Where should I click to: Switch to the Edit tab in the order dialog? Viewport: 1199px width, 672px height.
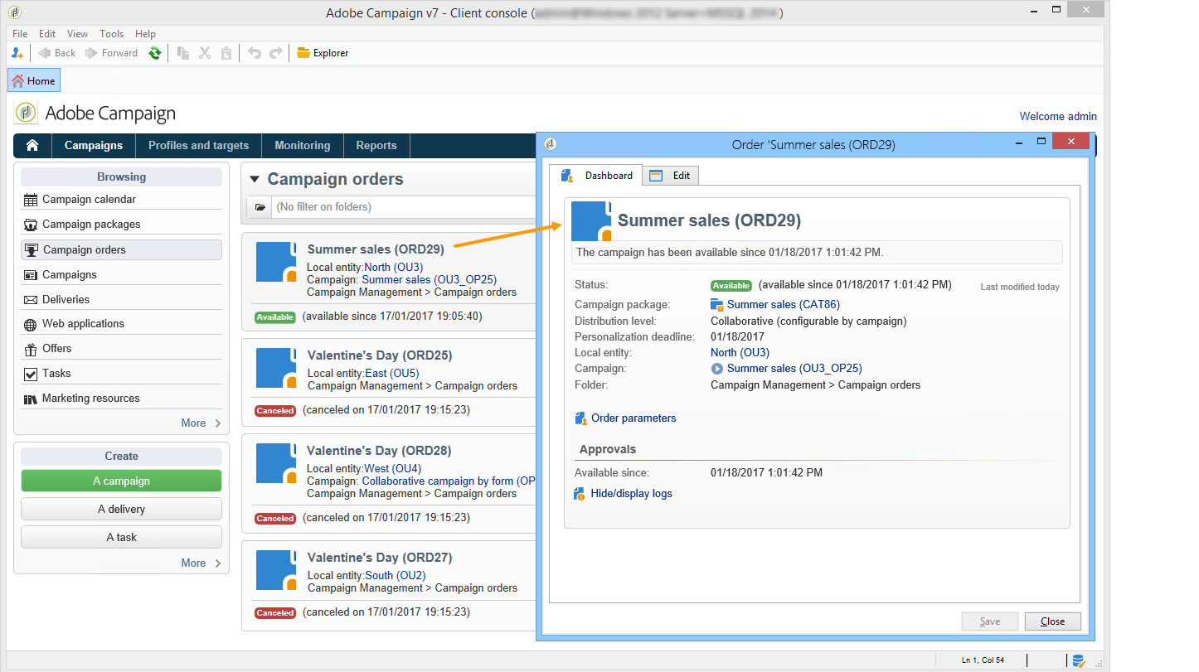670,176
